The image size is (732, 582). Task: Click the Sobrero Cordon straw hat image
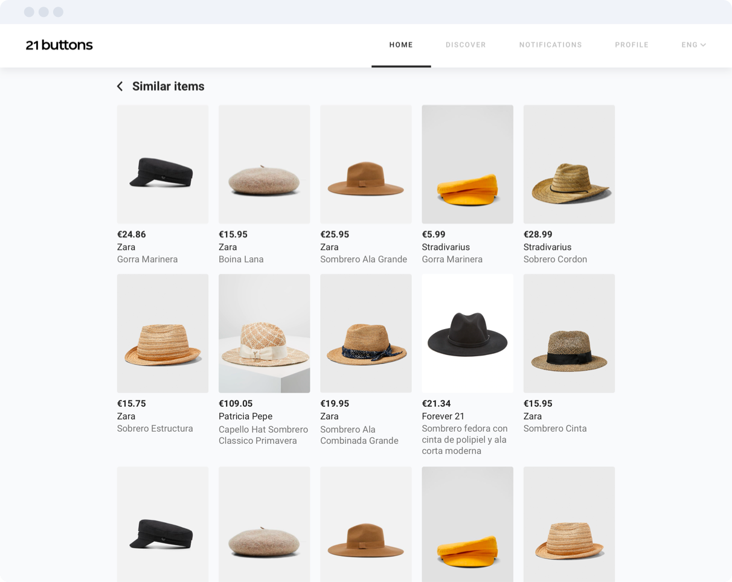(569, 164)
